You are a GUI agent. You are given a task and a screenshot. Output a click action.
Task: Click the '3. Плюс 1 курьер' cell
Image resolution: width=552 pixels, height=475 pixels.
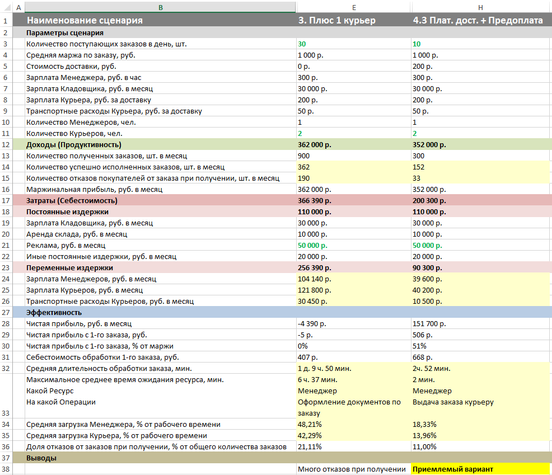coord(354,20)
